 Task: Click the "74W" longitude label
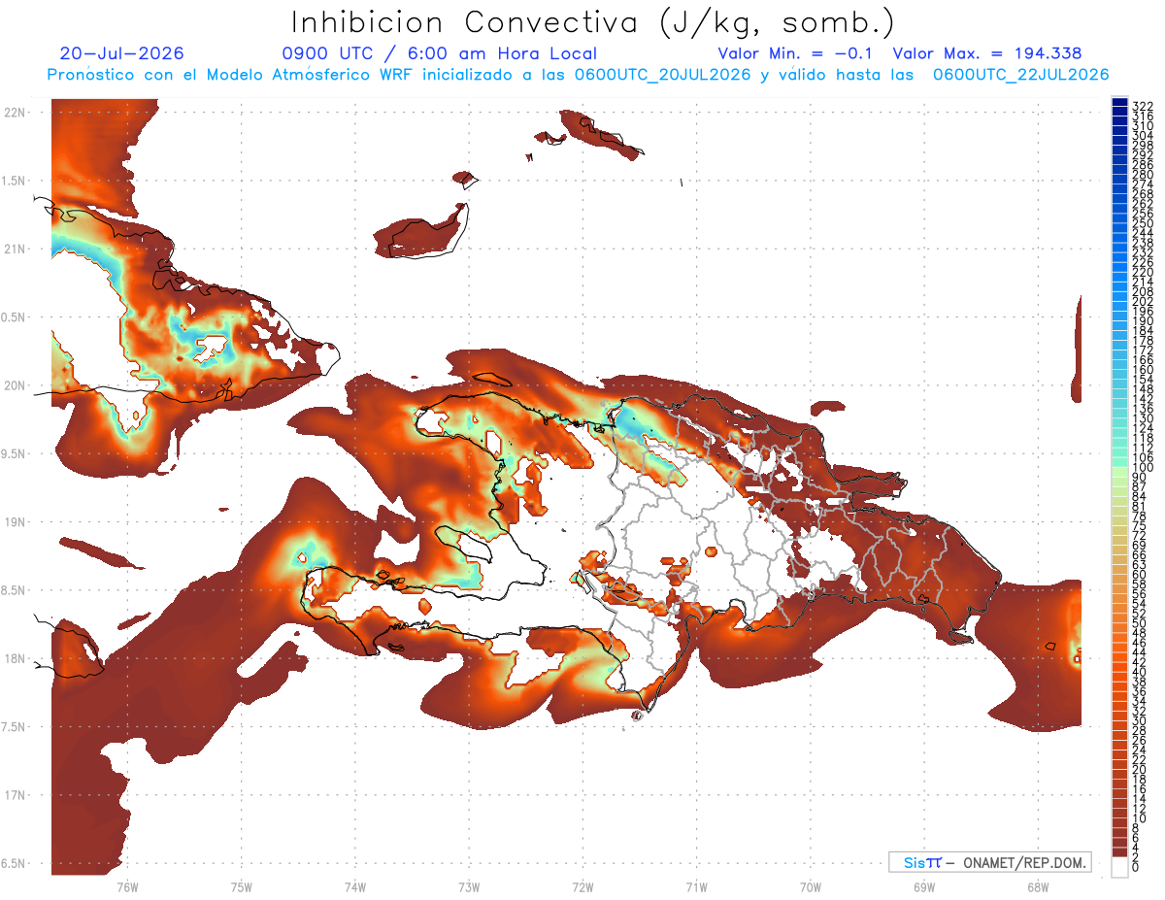click(x=354, y=886)
